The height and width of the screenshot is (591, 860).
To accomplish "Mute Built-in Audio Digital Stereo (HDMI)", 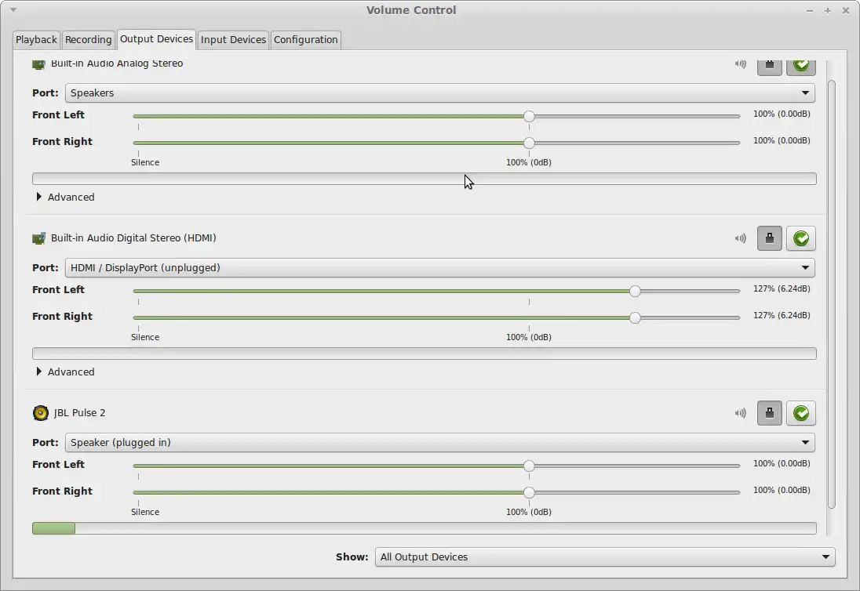I will (741, 238).
